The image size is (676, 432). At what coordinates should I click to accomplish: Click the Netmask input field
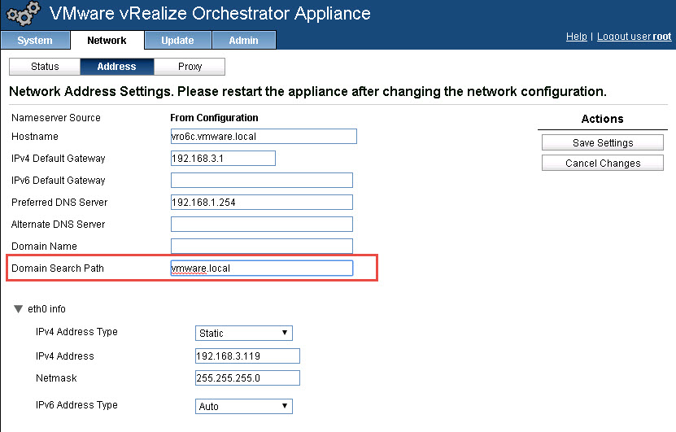(x=248, y=378)
